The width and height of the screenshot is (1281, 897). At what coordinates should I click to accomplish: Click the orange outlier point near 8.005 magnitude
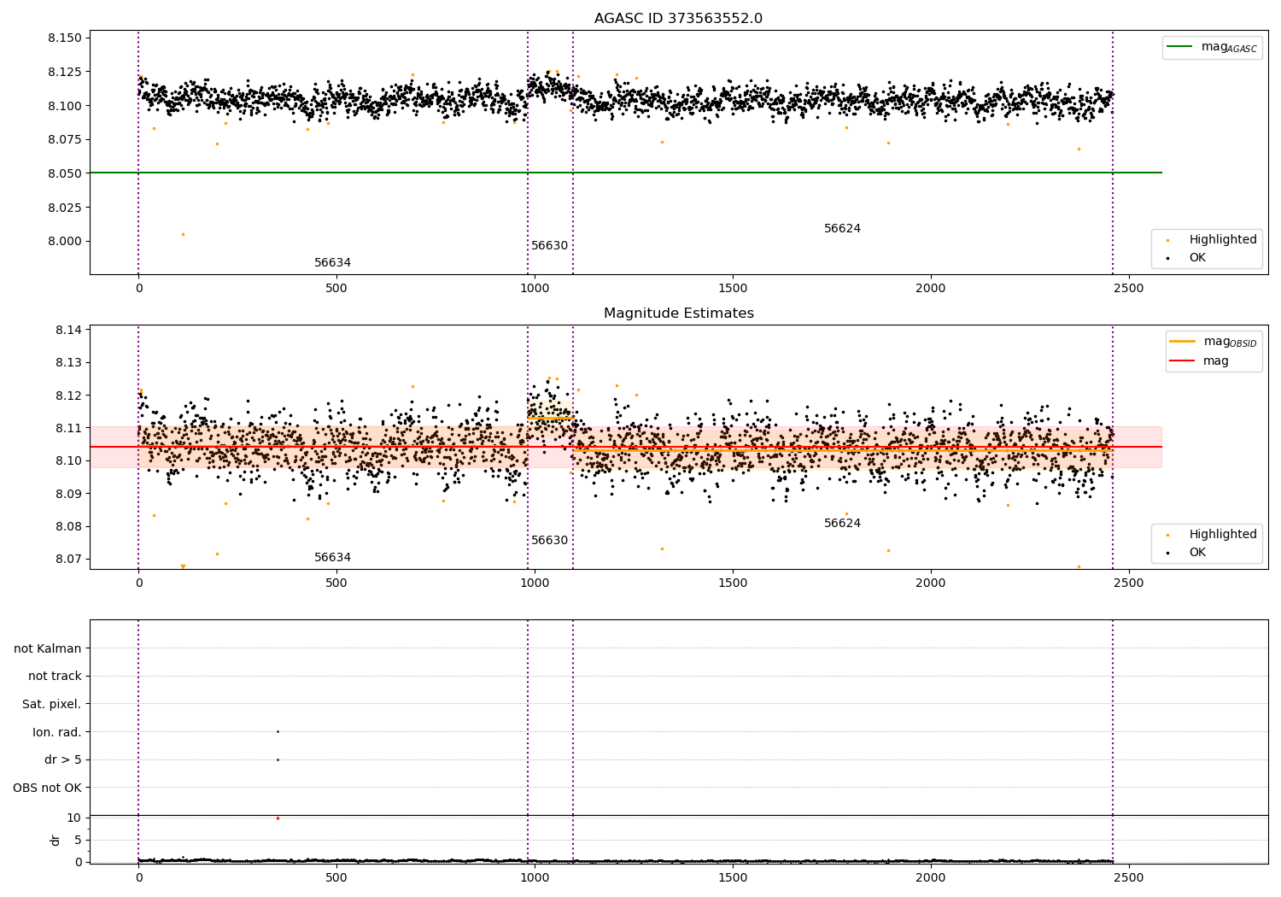tap(183, 234)
